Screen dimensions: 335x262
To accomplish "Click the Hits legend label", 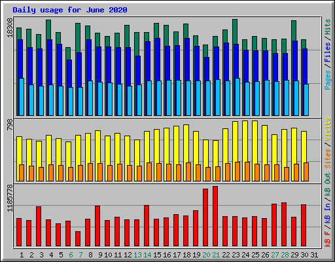I will (x=327, y=27).
